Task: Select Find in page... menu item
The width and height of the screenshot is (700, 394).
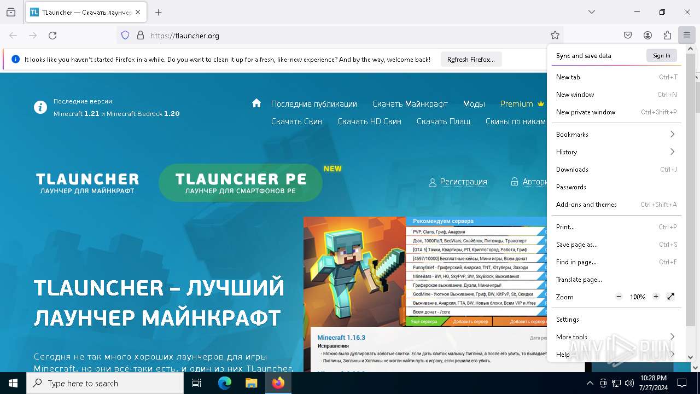Action: 616,262
